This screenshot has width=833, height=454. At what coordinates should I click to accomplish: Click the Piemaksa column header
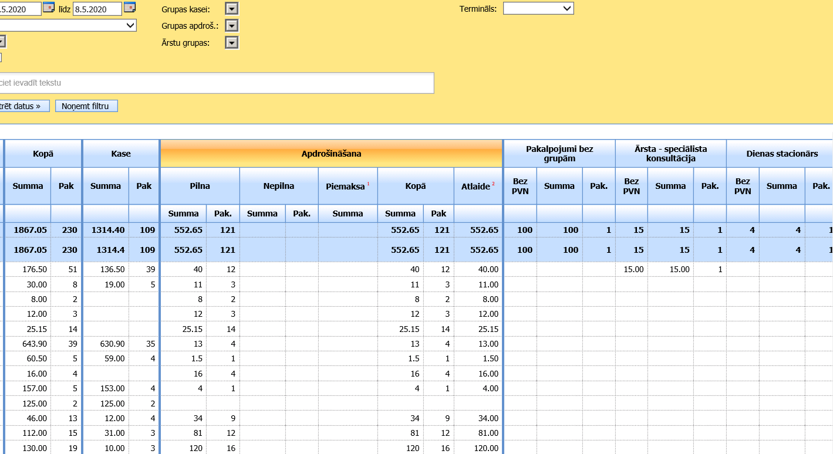point(348,186)
